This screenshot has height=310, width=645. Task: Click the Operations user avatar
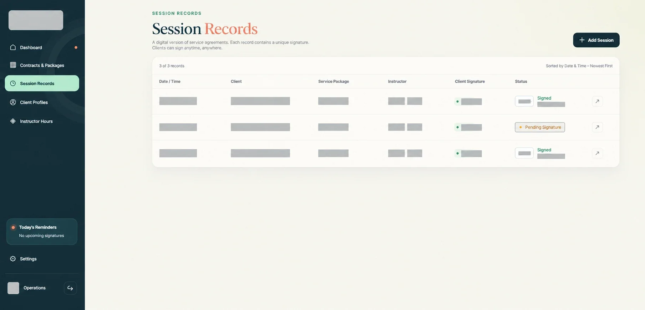(13, 288)
